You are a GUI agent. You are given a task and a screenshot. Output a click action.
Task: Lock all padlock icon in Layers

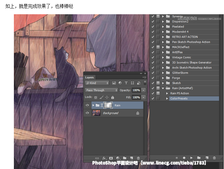tap(113, 97)
